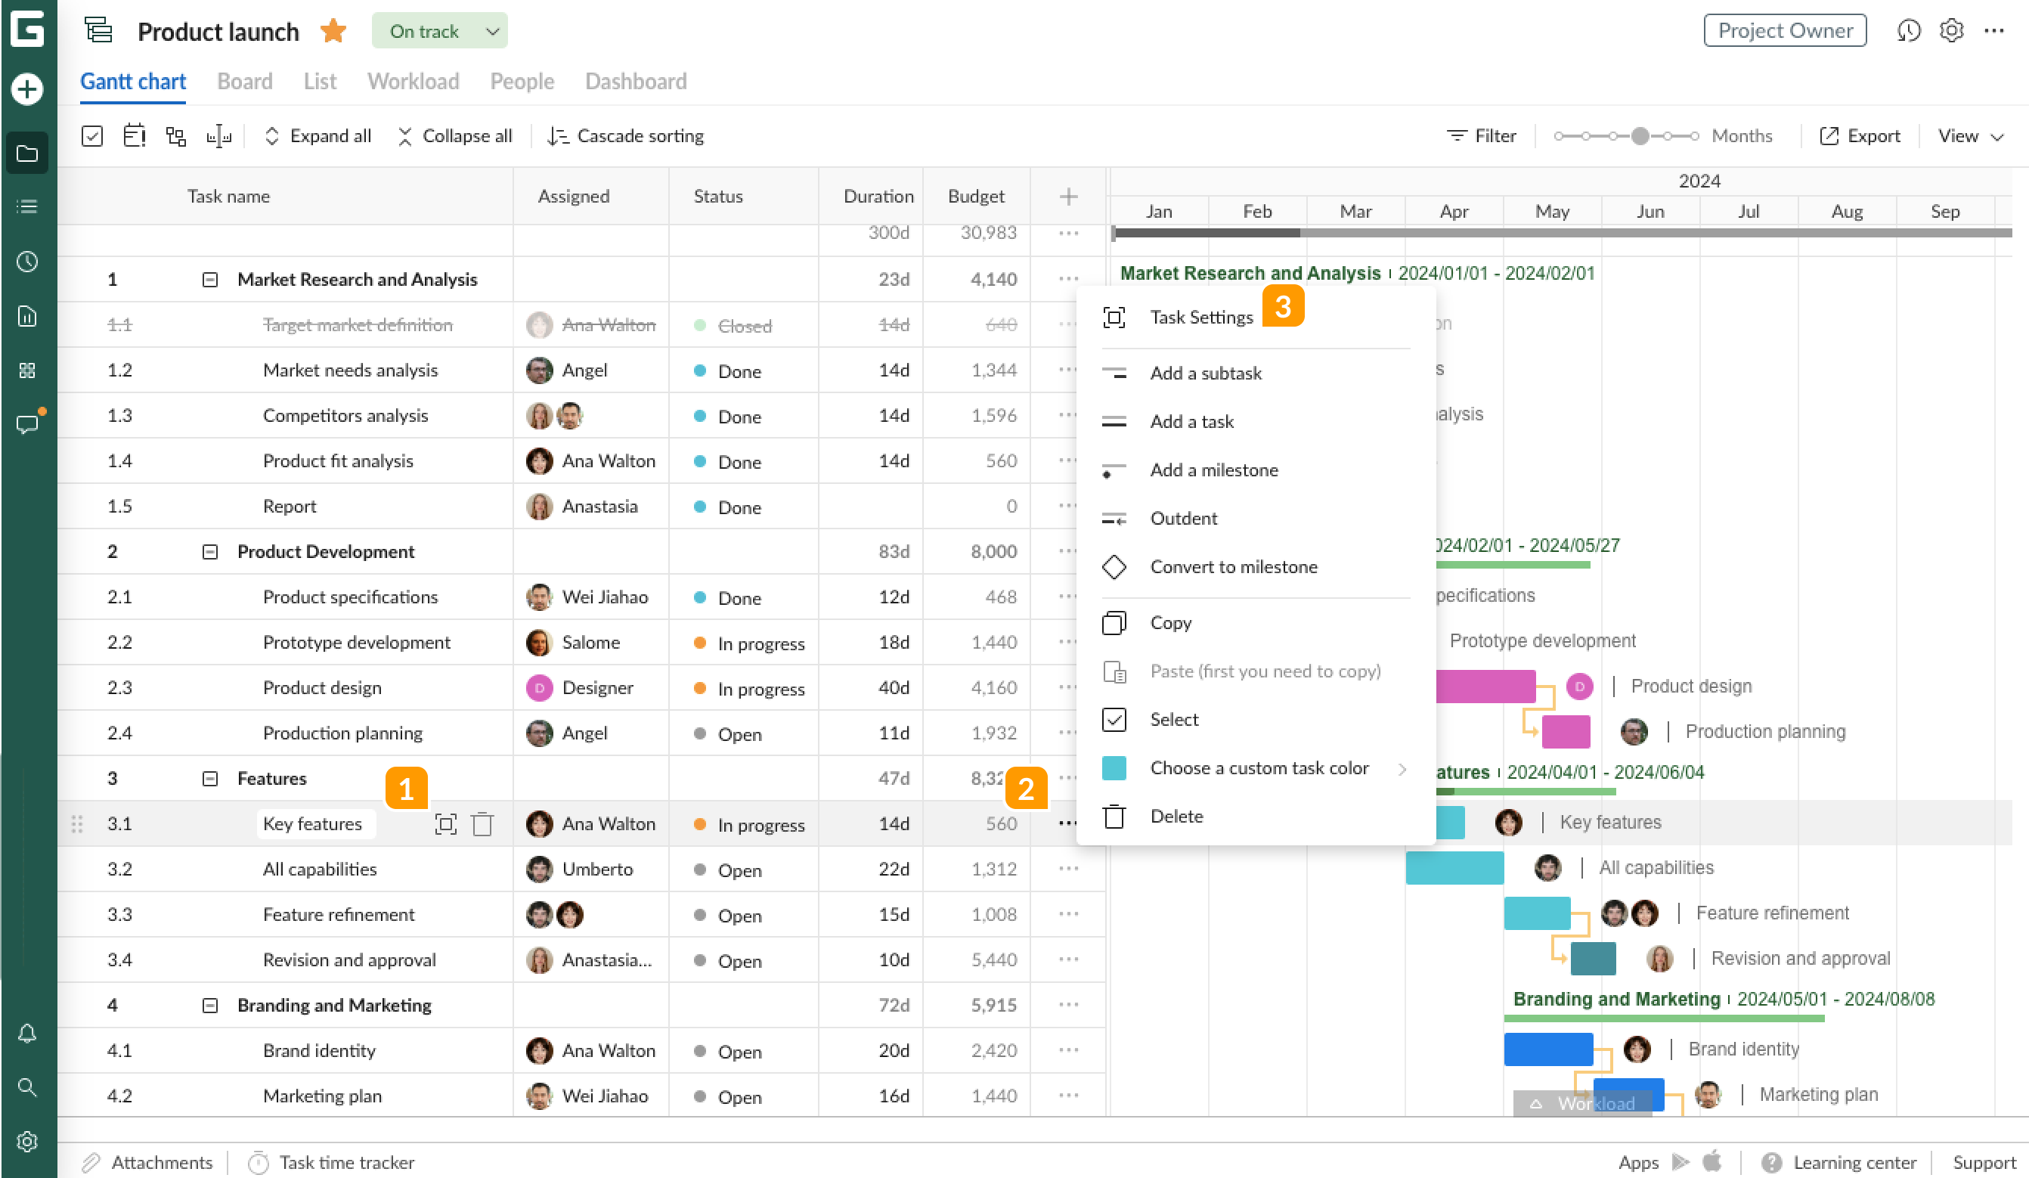Select the dependencies icon in the toolbar
Screen dimensions: 2029x1178
pos(176,135)
